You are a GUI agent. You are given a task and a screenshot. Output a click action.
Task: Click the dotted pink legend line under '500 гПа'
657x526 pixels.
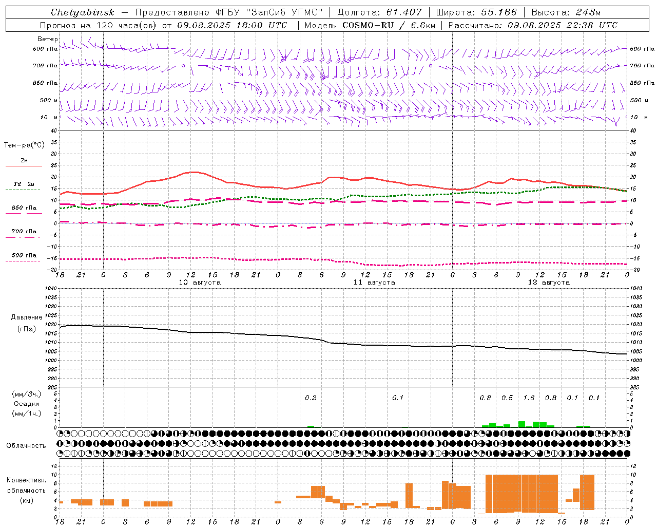(x=23, y=261)
